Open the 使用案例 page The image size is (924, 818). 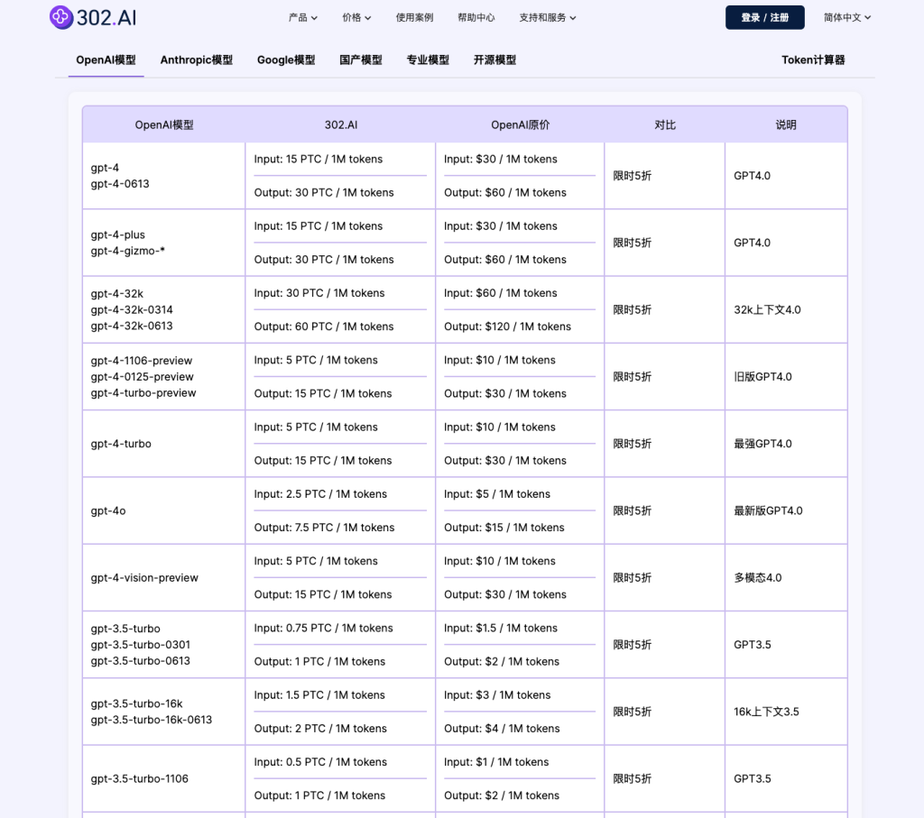pos(414,18)
